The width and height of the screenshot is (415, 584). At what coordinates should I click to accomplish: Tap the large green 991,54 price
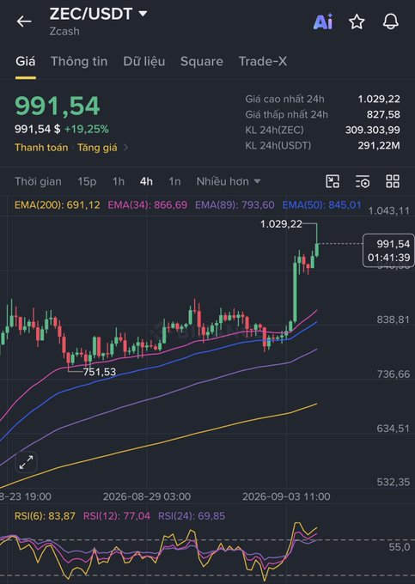58,106
